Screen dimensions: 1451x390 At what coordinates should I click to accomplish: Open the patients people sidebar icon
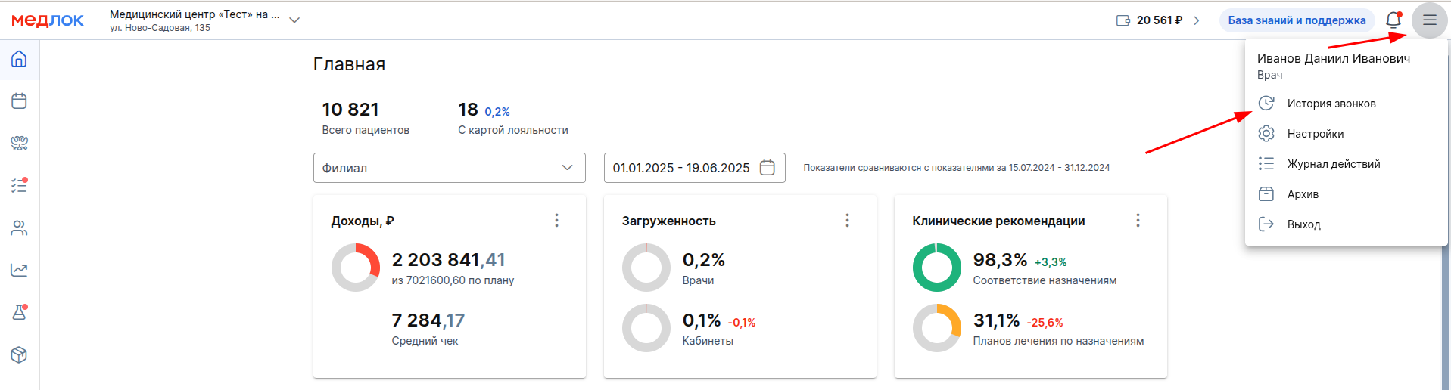pos(19,227)
